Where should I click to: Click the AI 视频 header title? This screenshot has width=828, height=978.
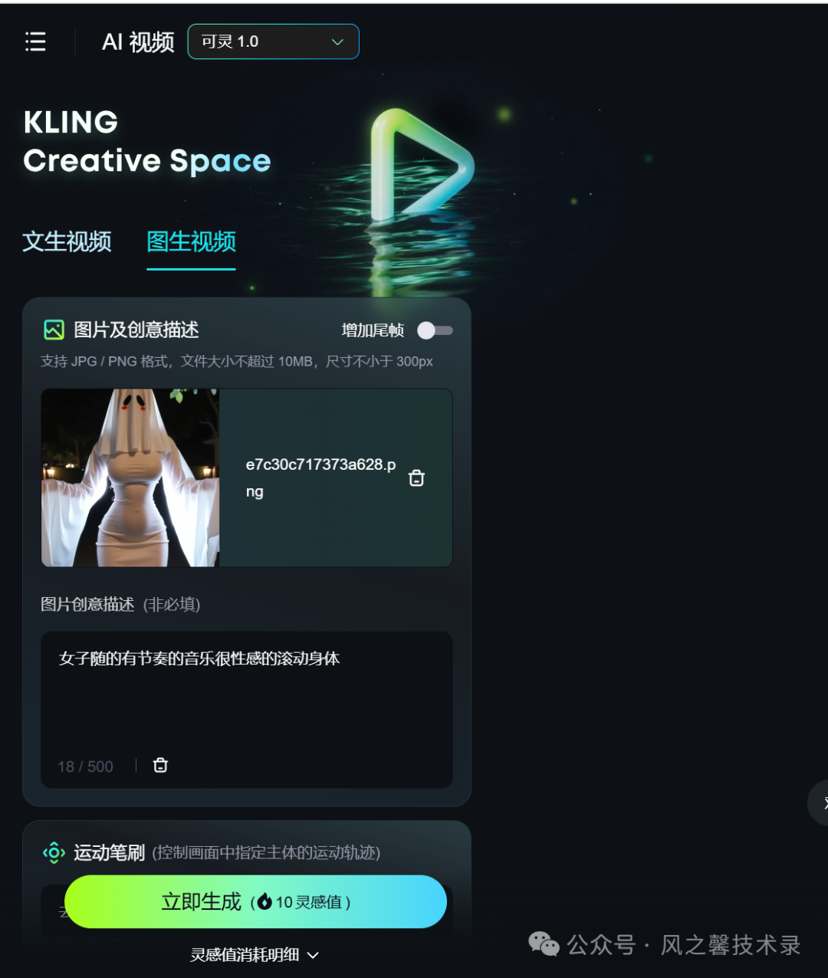pyautogui.click(x=138, y=42)
